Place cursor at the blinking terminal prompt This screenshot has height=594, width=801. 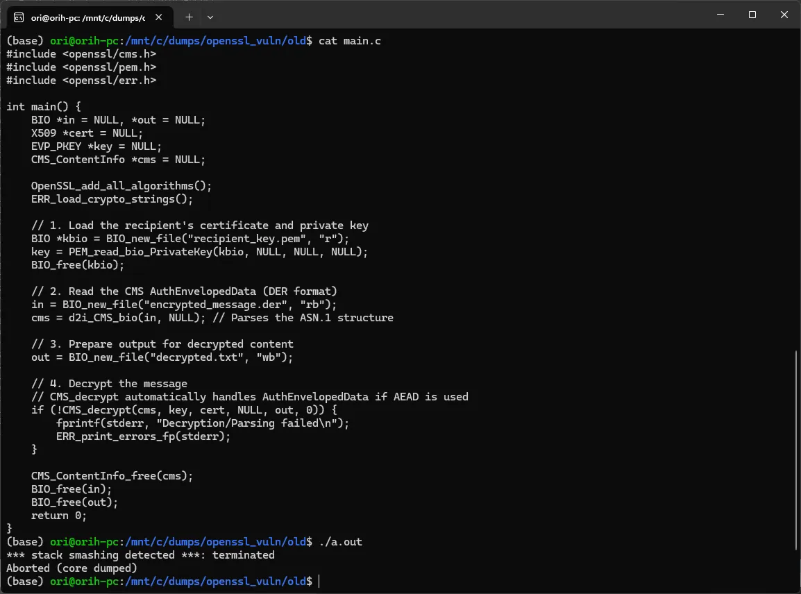[x=320, y=581]
